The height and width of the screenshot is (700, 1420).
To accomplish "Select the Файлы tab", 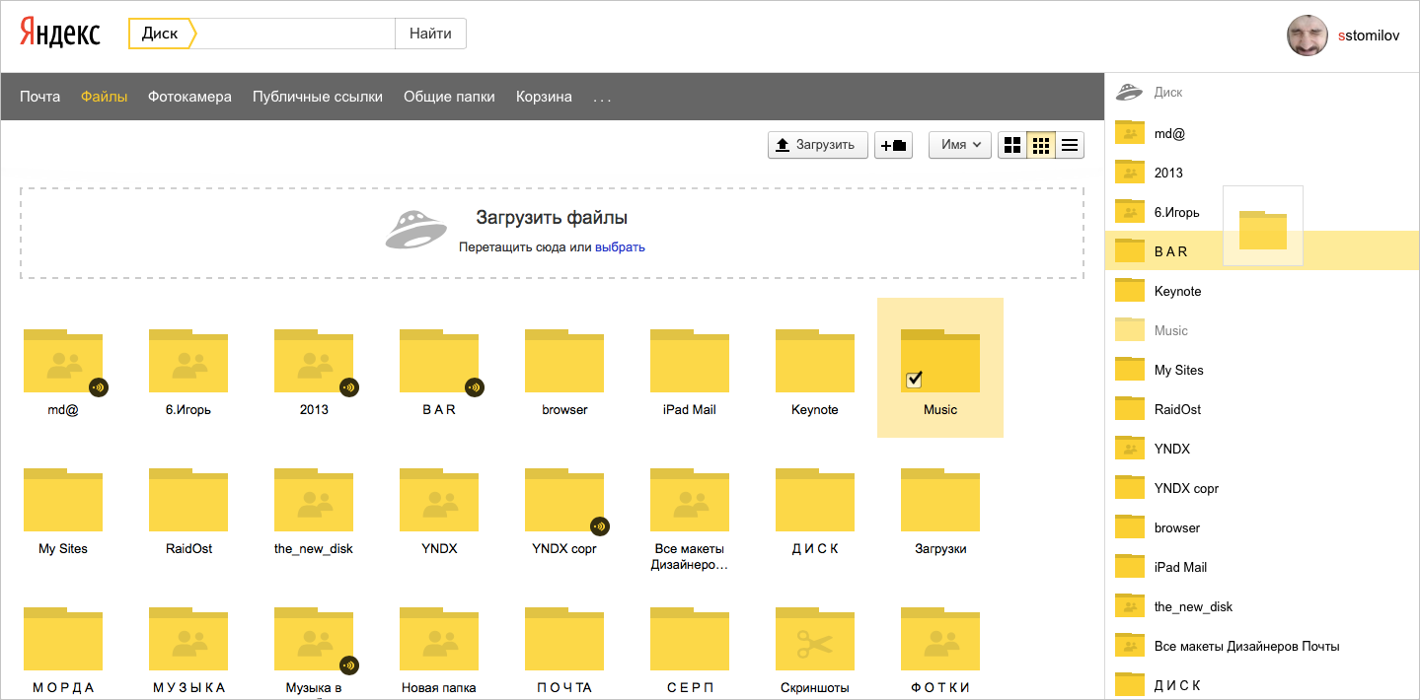I will click(x=105, y=97).
